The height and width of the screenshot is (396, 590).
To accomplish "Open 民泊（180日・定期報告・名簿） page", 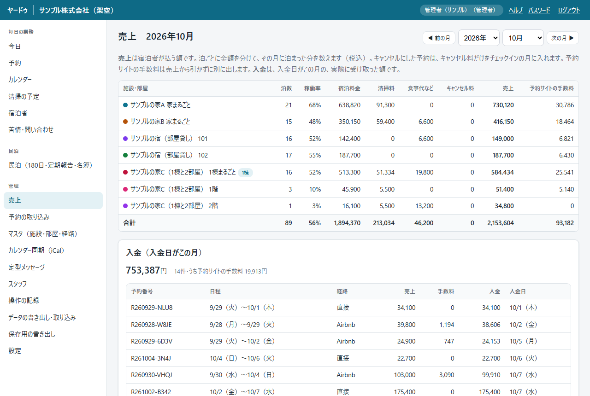I will [x=53, y=165].
